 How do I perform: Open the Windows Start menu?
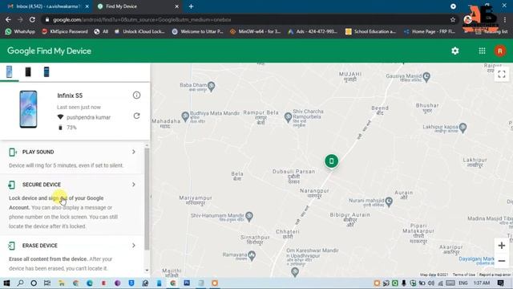[x=6, y=283]
